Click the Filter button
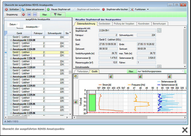Image resolution: width=191 pixels, height=136 pixels. 58,14
